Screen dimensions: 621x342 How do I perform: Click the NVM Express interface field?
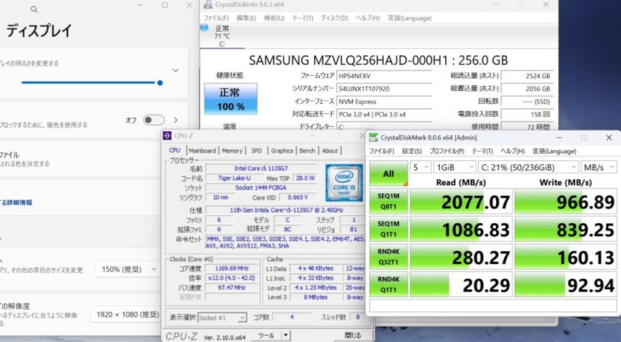coord(384,101)
